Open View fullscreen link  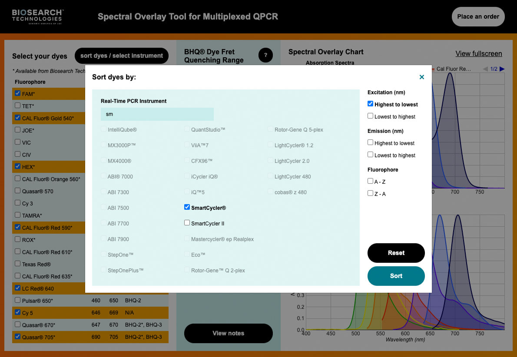click(x=479, y=54)
